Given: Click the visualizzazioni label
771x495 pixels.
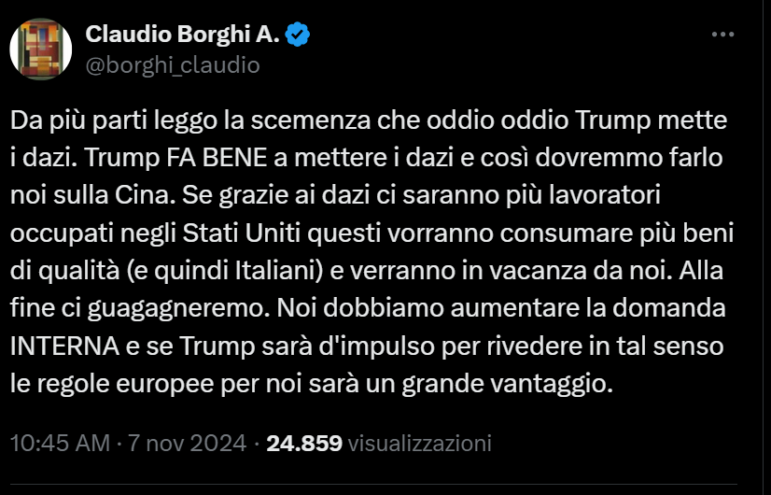Looking at the screenshot, I should pyautogui.click(x=419, y=442).
